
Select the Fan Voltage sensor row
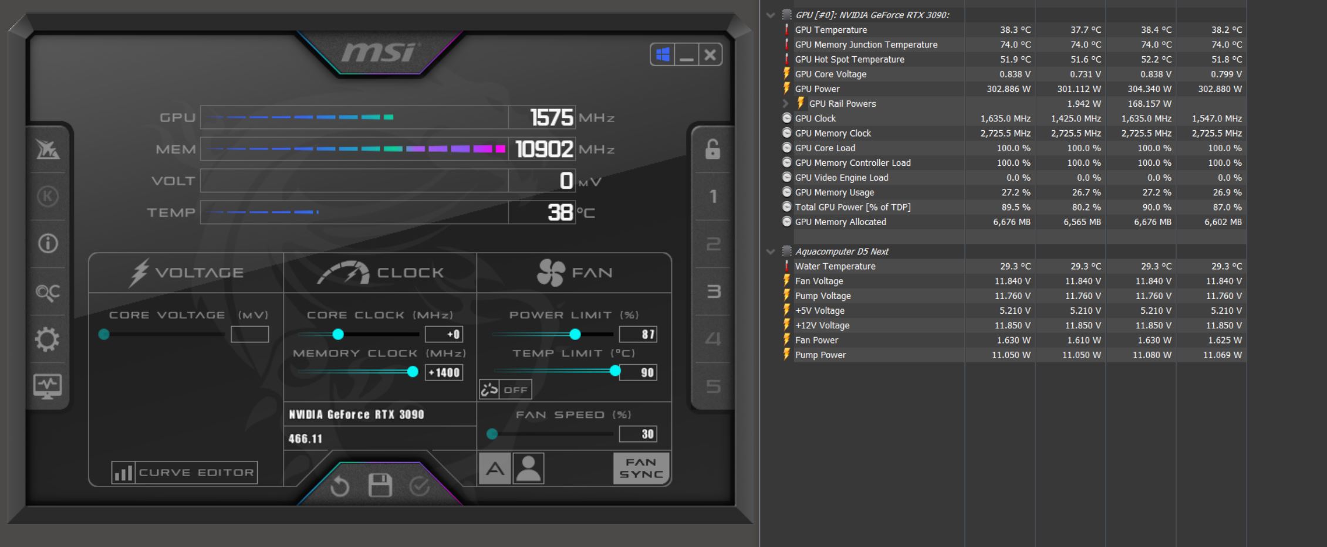[1014, 281]
